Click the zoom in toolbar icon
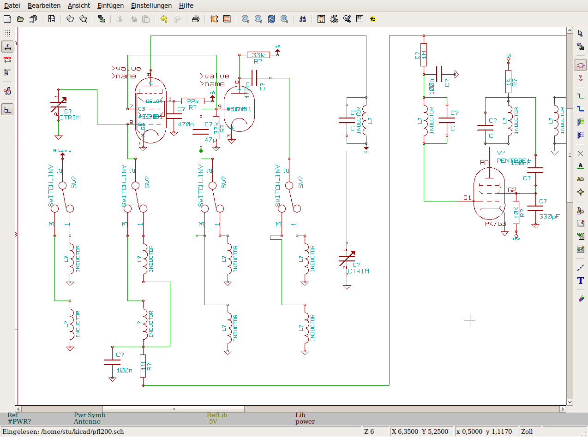The height and width of the screenshot is (437, 588). click(x=246, y=19)
